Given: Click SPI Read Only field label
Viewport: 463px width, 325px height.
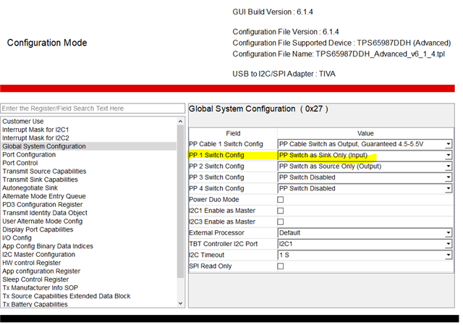Looking at the screenshot, I should (211, 266).
